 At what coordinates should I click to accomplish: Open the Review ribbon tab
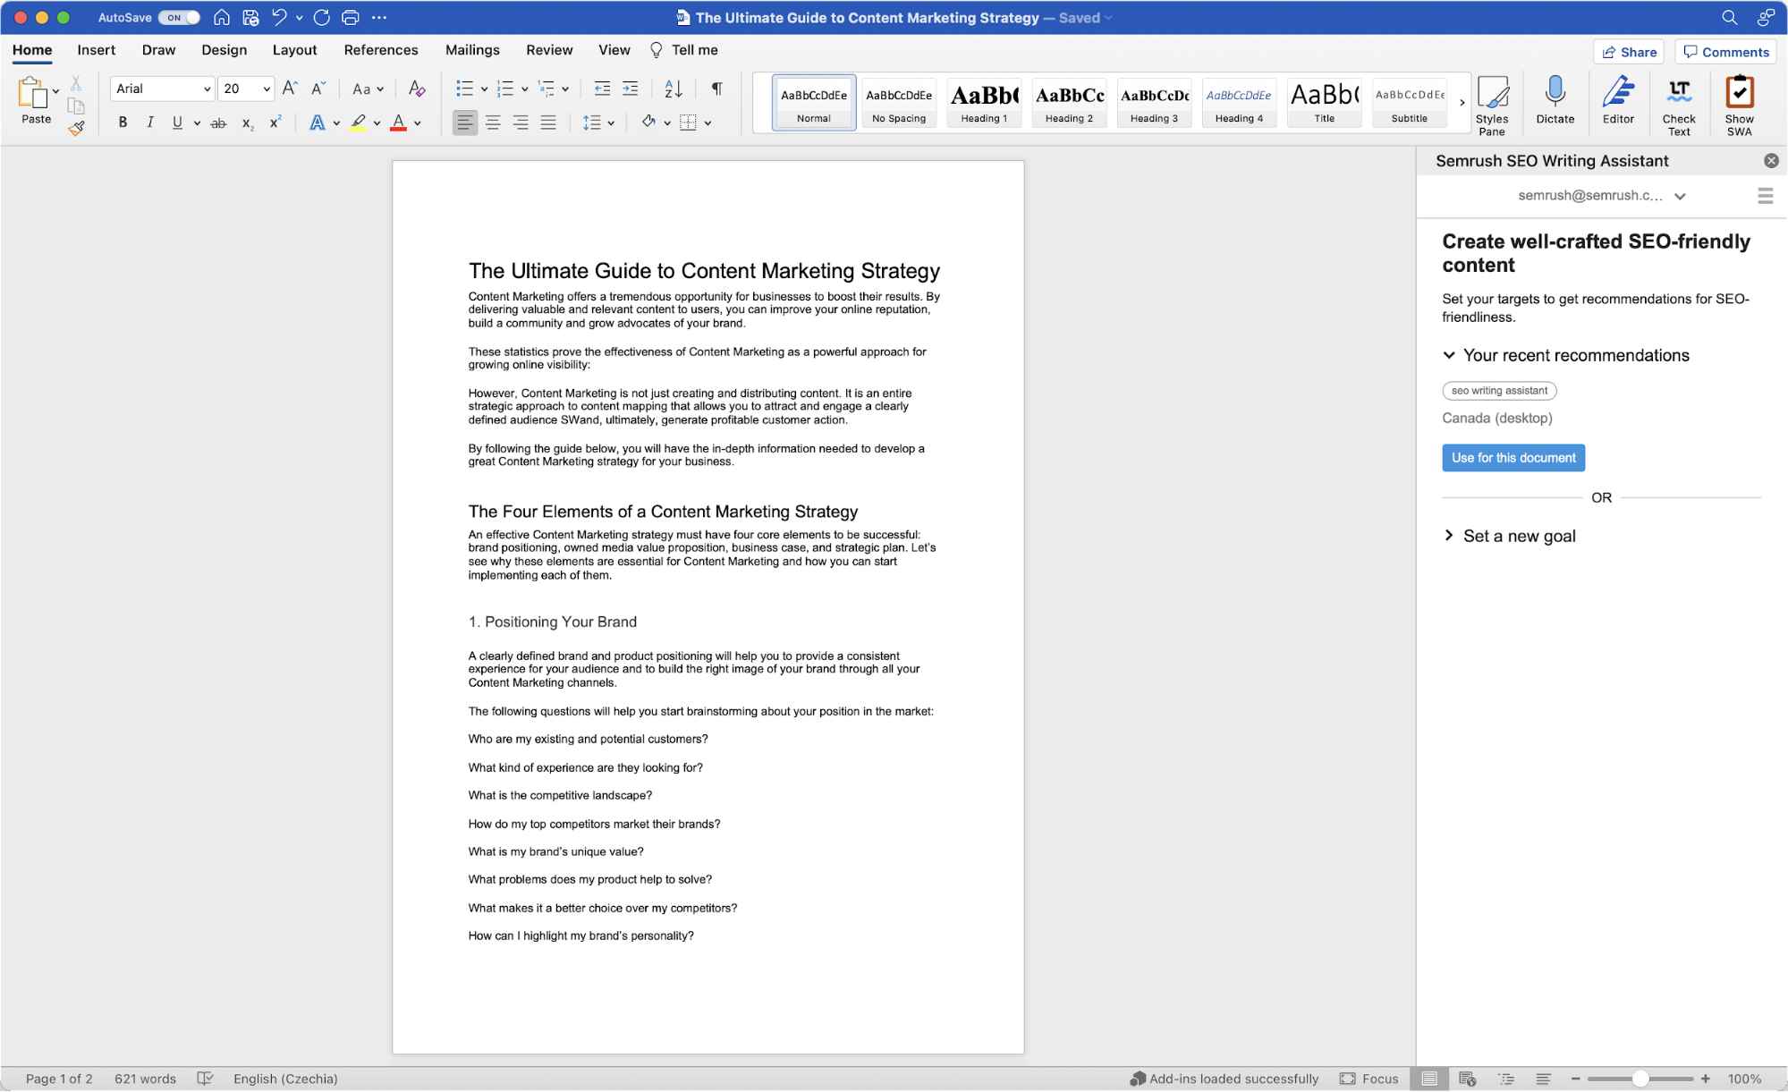click(x=548, y=48)
